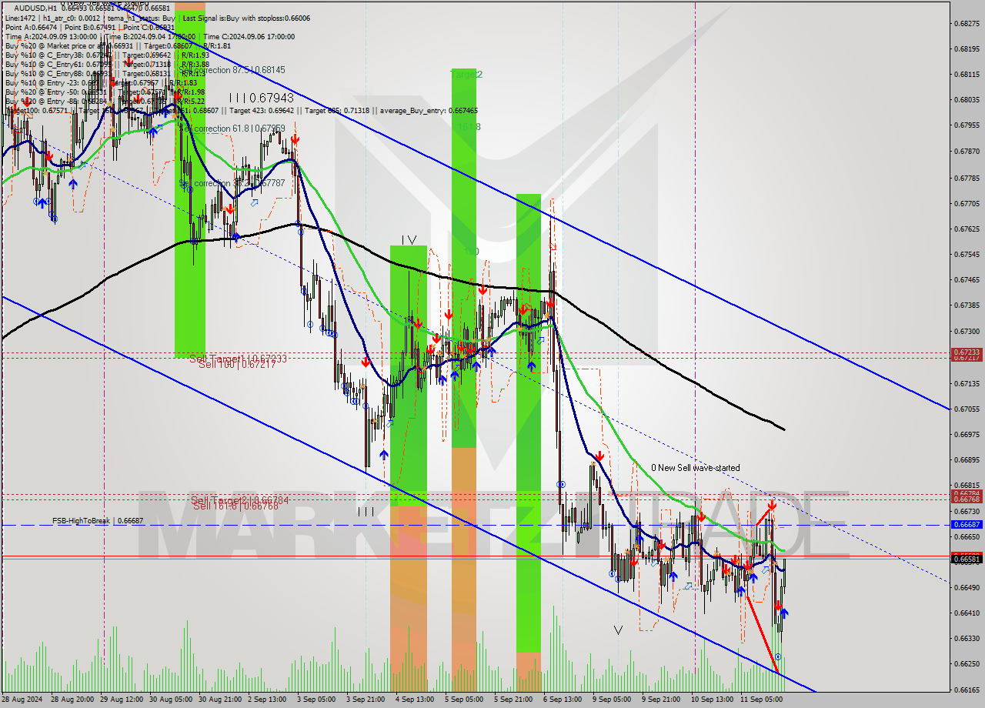Image resolution: width=985 pixels, height=708 pixels.
Task: Click the 'Sell 161.8 | 0.66768' label
Action: pyautogui.click(x=235, y=506)
